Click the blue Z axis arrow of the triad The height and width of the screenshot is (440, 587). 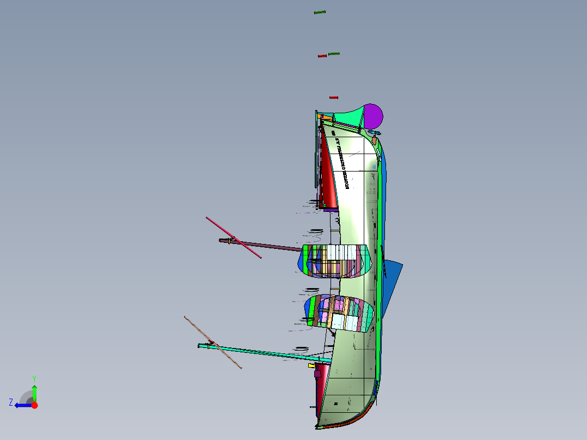pyautogui.click(x=22, y=405)
